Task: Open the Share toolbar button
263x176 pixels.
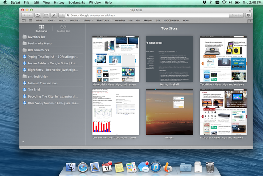Action: pyautogui.click(x=46, y=15)
